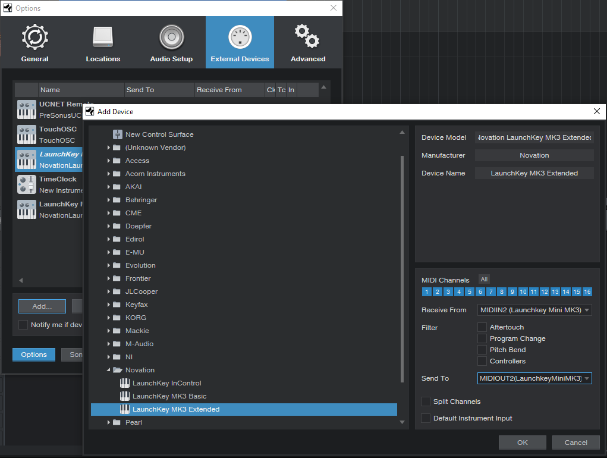Click the LaunchKey InControl keyboard icon
Viewport: 607px width, 458px height.
click(125, 383)
